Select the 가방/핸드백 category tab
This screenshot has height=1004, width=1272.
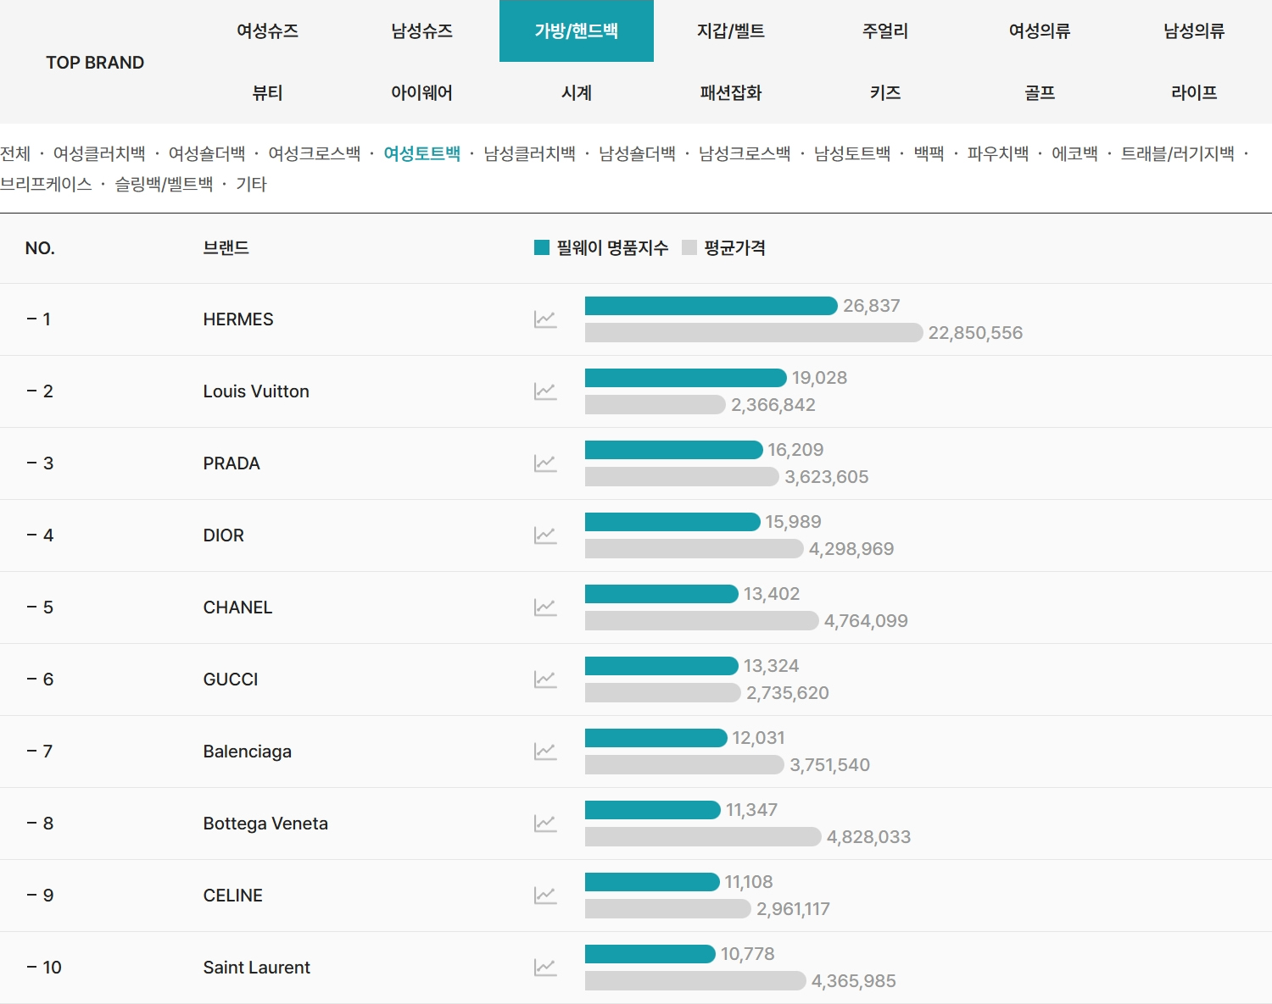tap(577, 31)
